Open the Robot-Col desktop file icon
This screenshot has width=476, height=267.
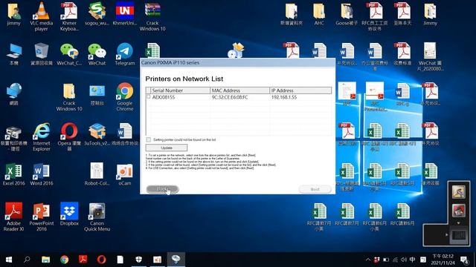click(97, 174)
